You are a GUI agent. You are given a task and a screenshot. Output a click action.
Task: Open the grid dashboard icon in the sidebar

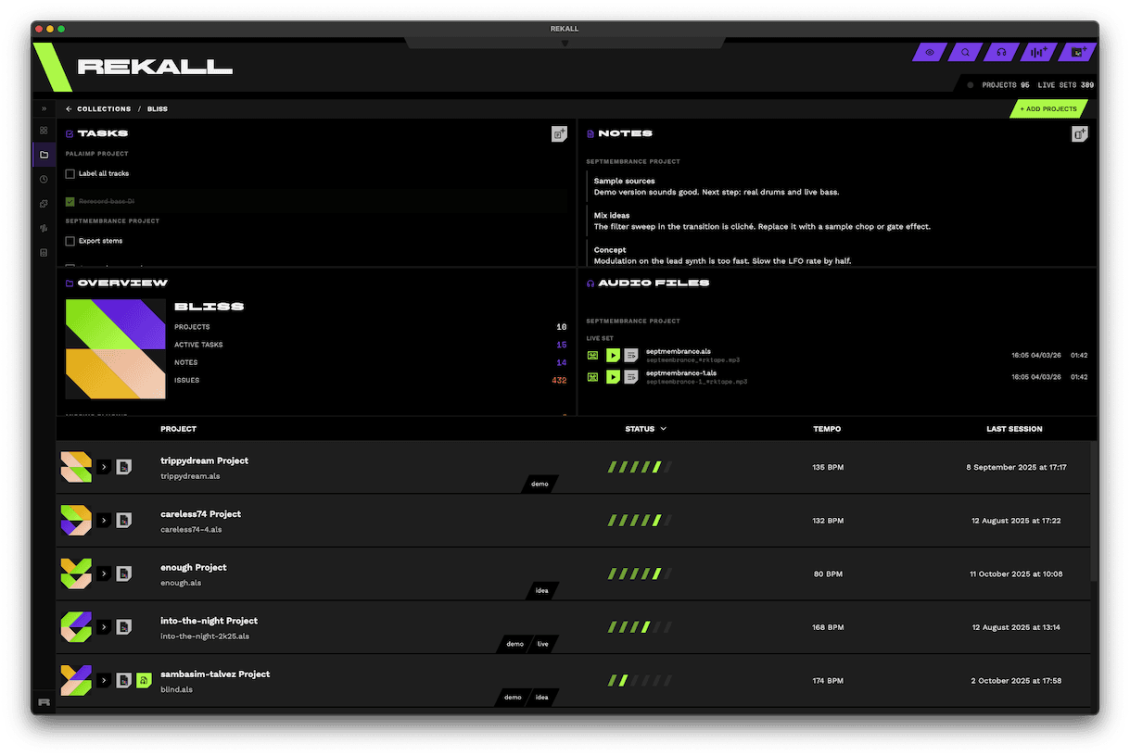pyautogui.click(x=44, y=131)
